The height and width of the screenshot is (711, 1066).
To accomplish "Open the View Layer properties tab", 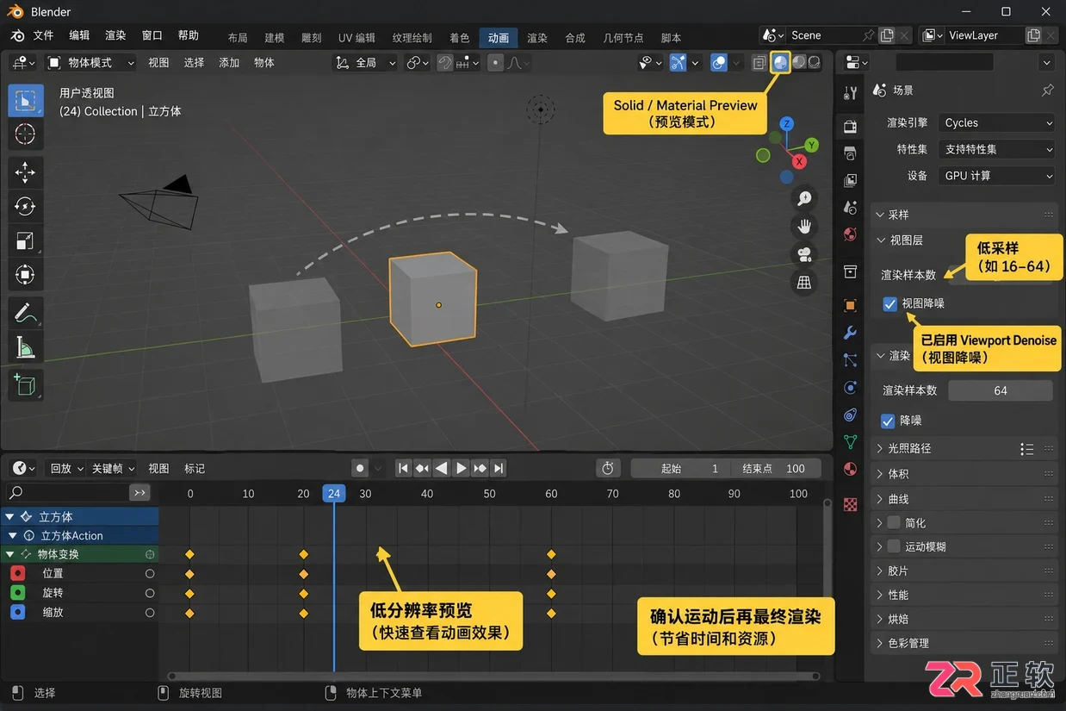I will [850, 181].
